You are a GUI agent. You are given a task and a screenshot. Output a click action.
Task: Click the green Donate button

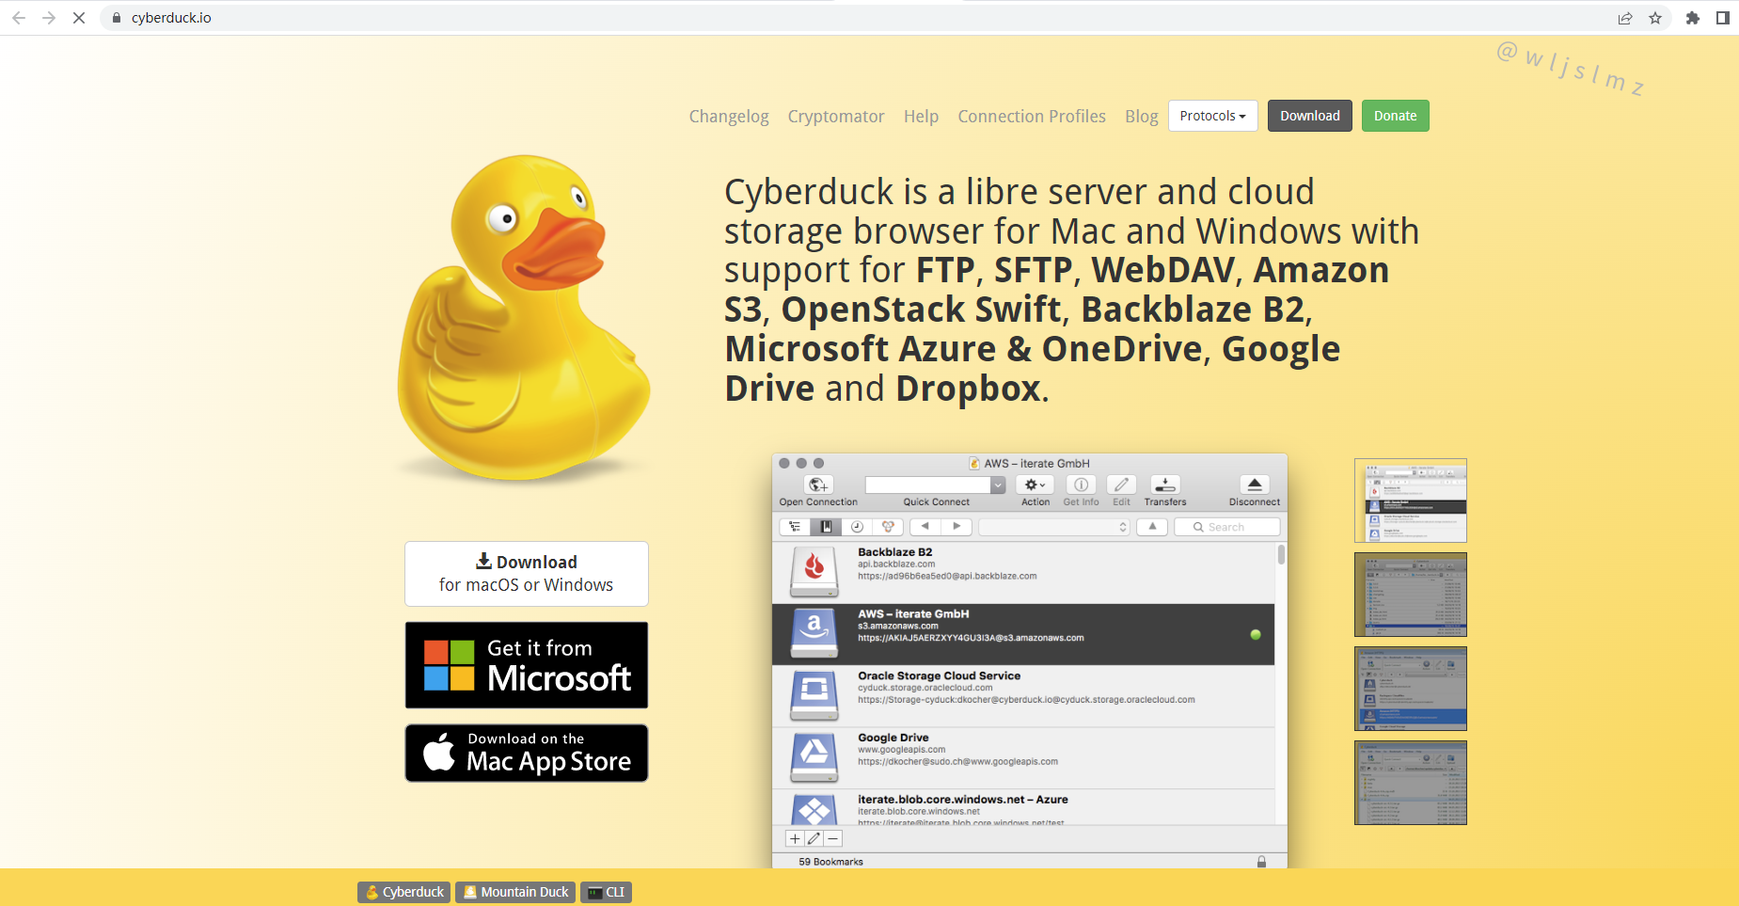click(1395, 116)
